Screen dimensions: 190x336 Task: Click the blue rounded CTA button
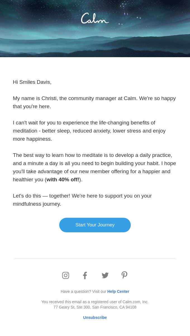point(95,225)
